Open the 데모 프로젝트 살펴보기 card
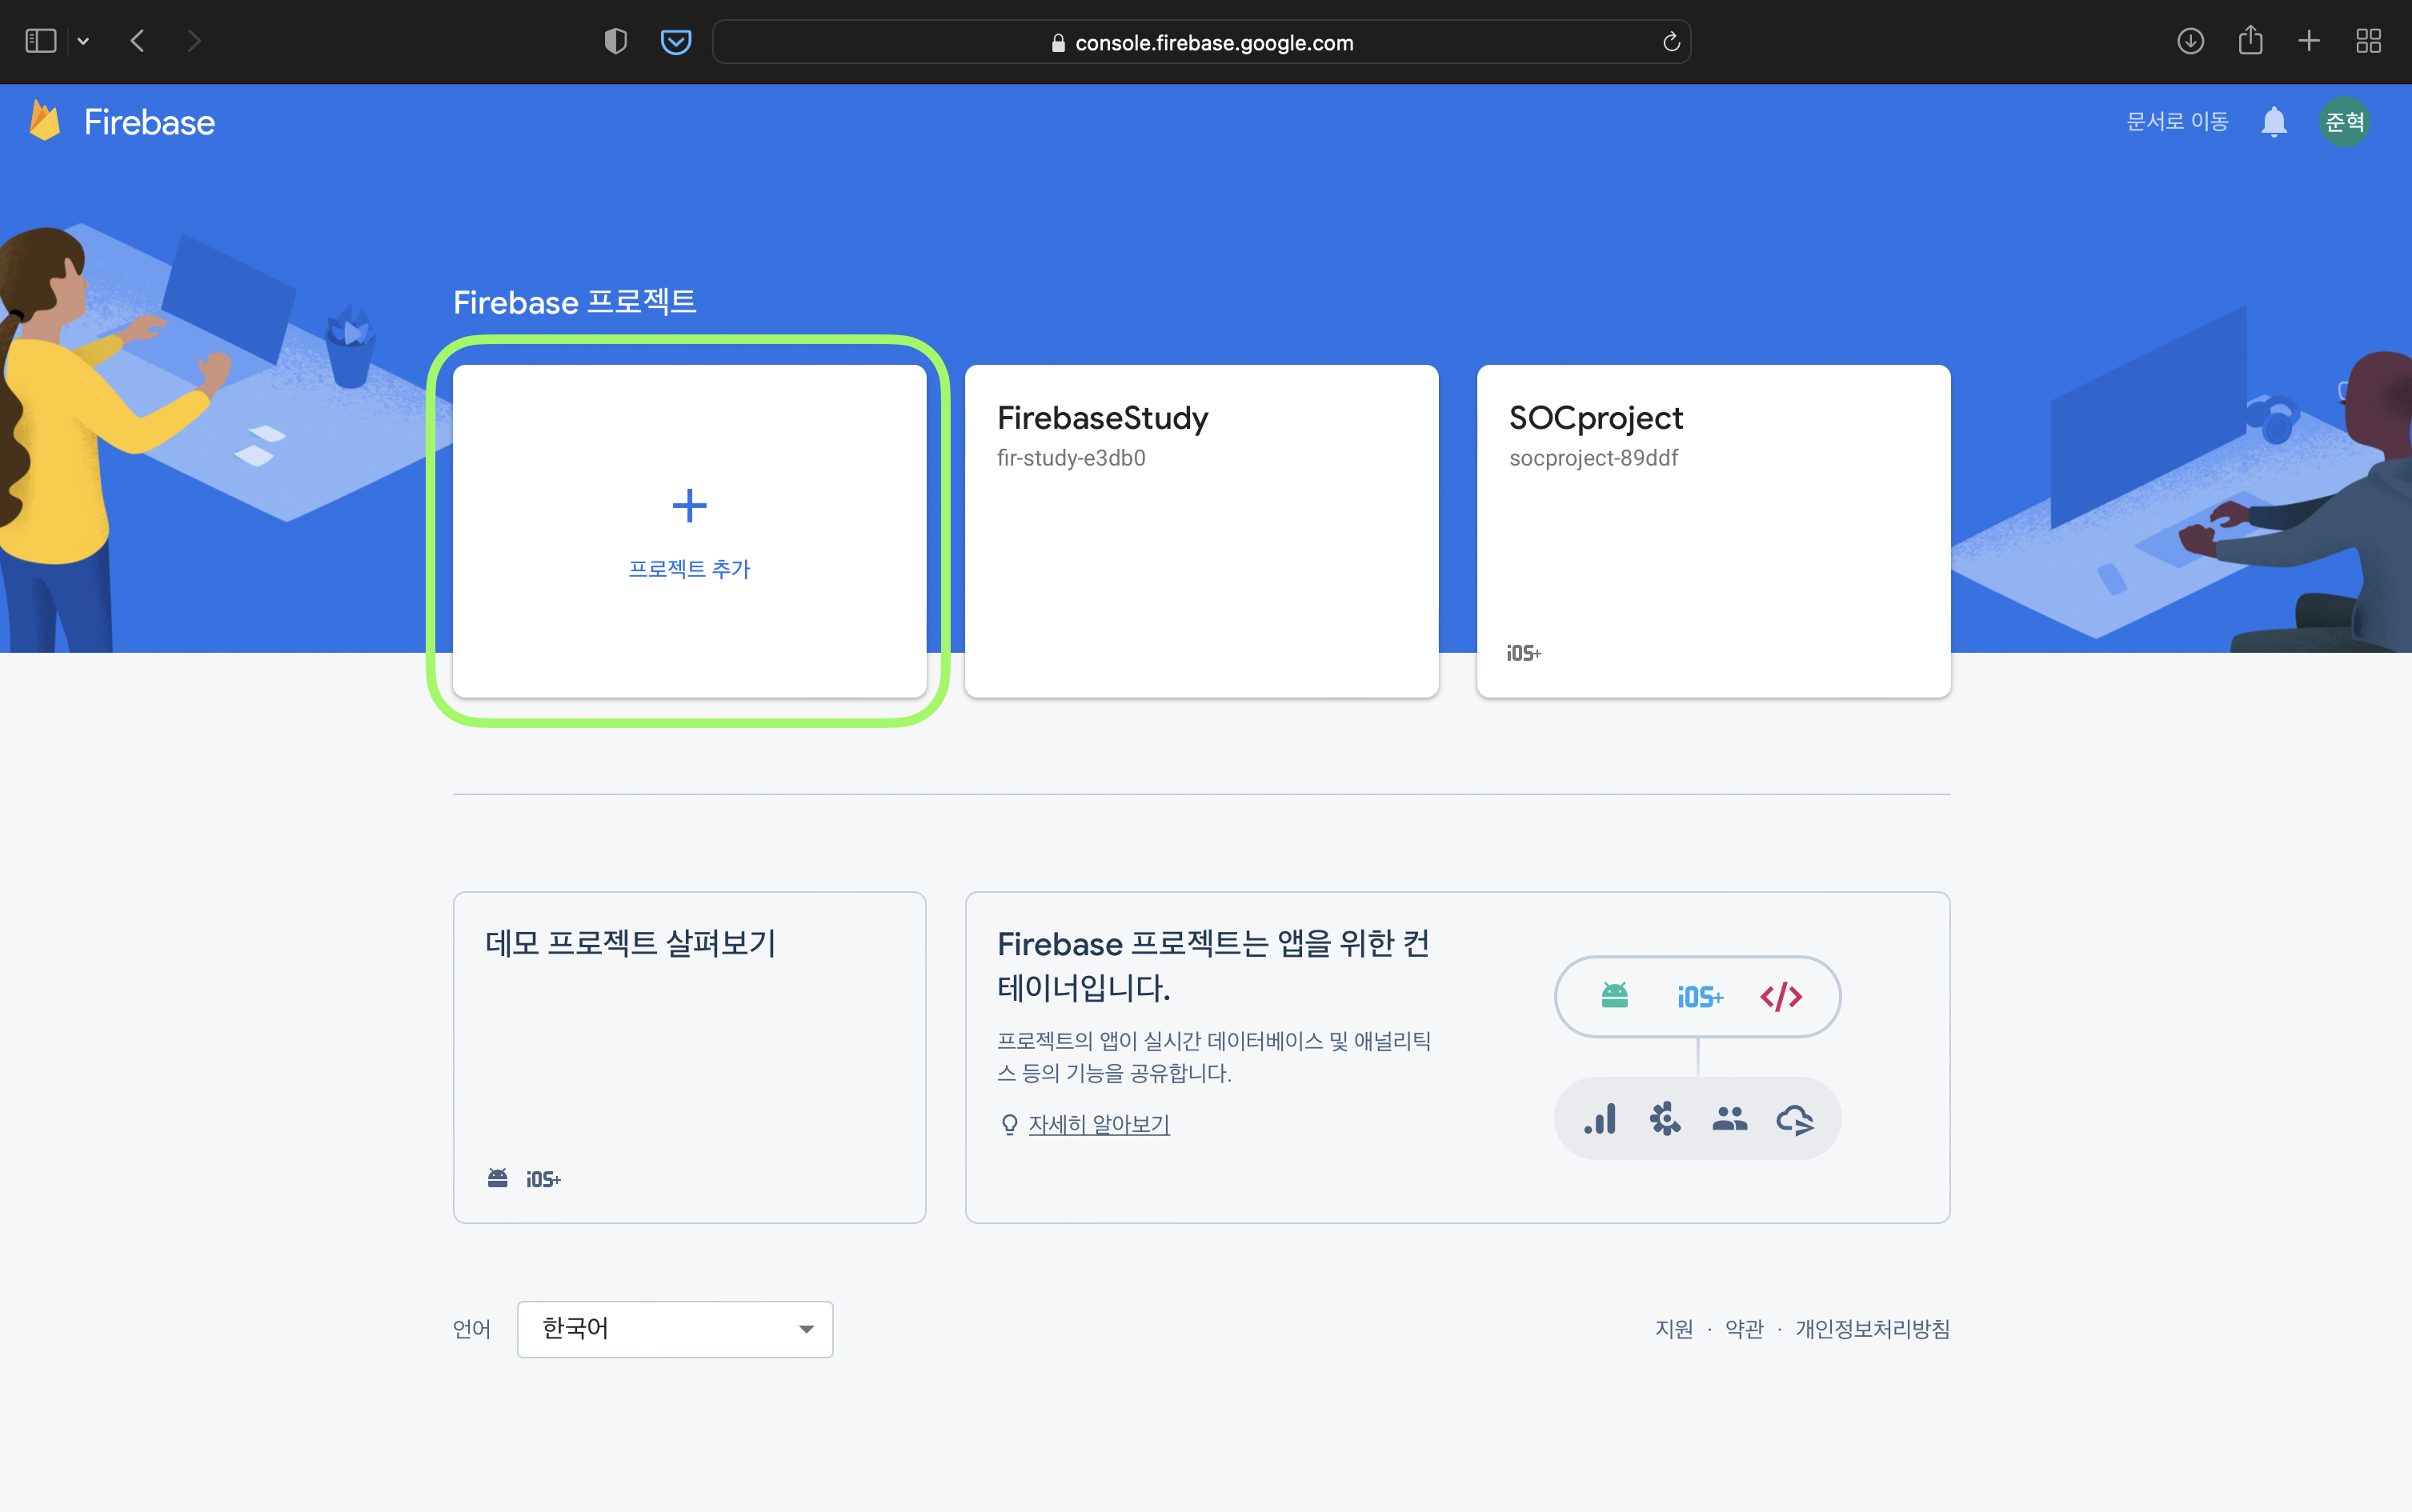The image size is (2412, 1512). point(689,1057)
